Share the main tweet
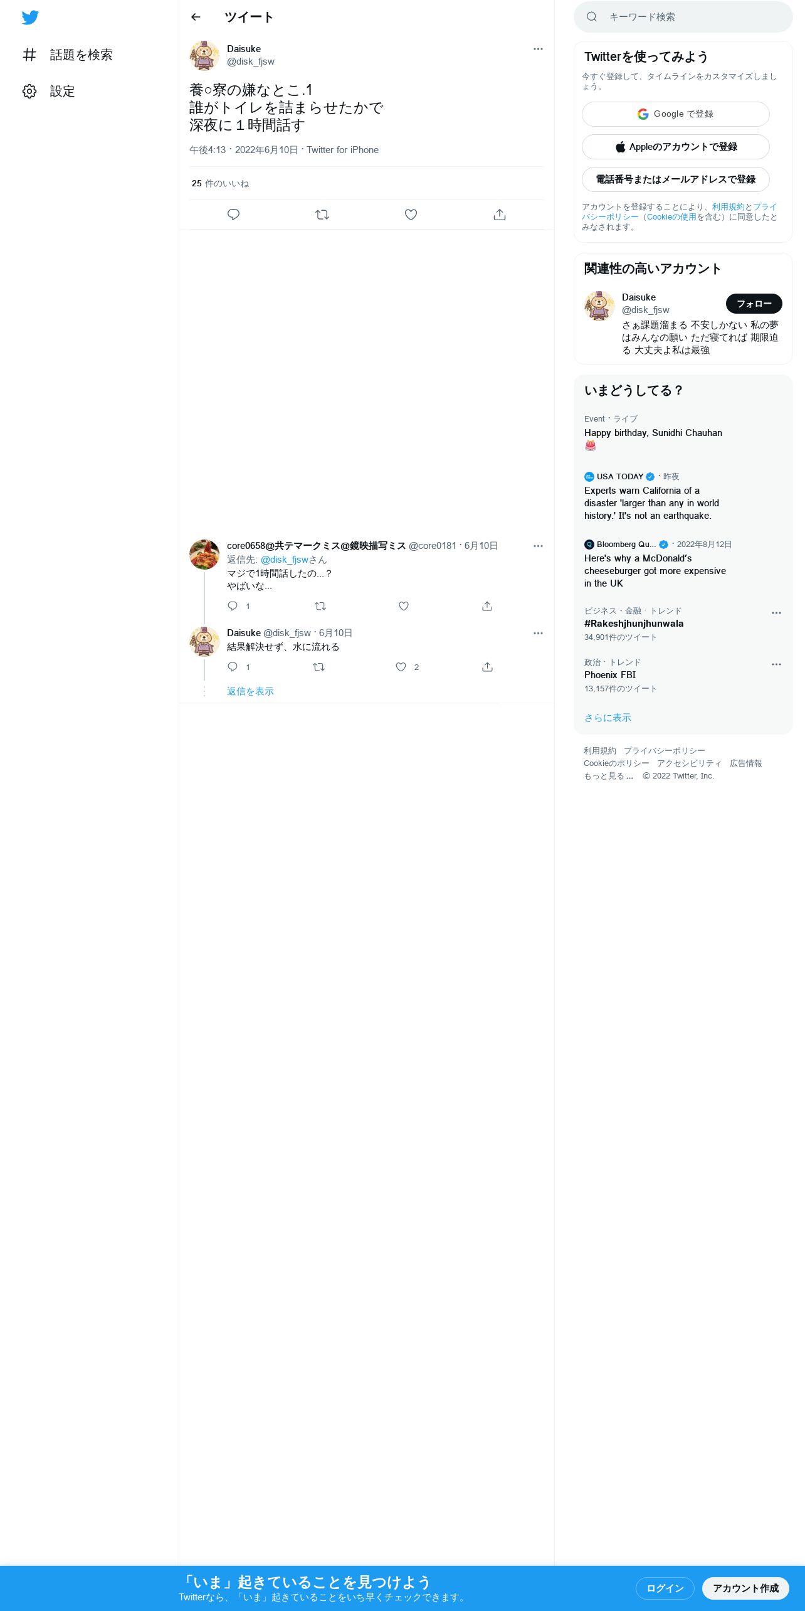 [x=500, y=215]
